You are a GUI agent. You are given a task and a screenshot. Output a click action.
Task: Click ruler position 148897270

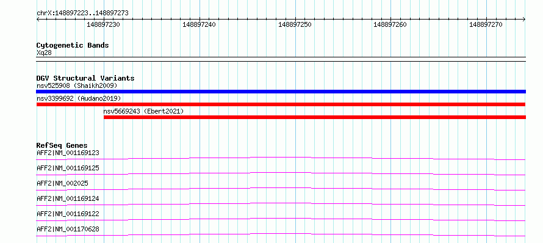coord(486,24)
